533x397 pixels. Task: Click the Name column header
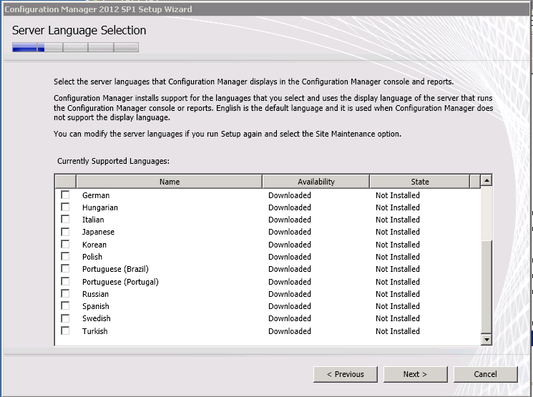coord(169,182)
